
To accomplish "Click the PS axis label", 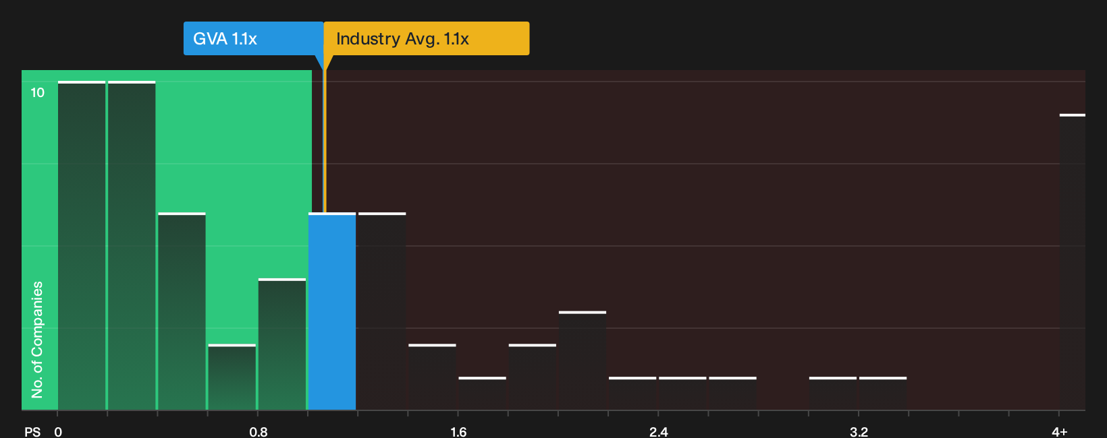I will (32, 431).
